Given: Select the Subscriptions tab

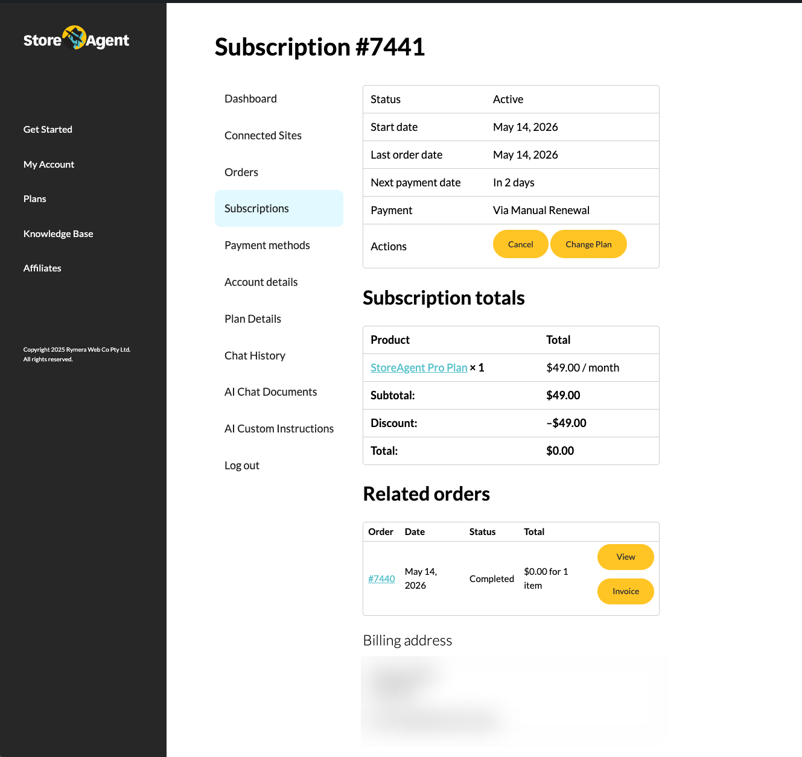Looking at the screenshot, I should tap(279, 208).
